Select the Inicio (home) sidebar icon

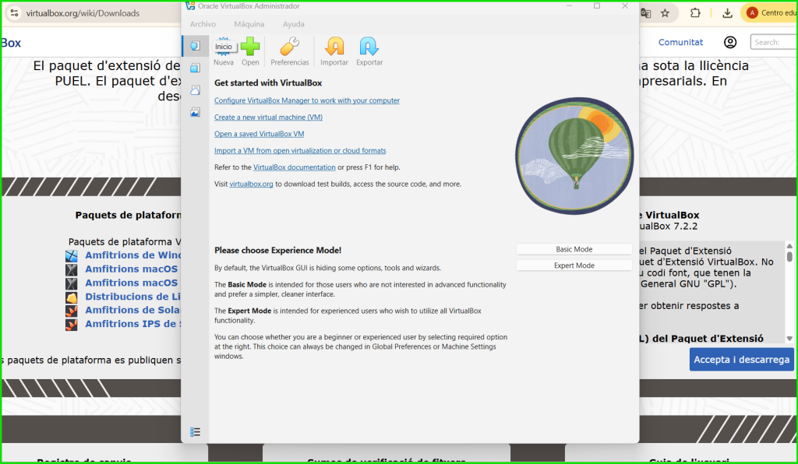pyautogui.click(x=195, y=46)
